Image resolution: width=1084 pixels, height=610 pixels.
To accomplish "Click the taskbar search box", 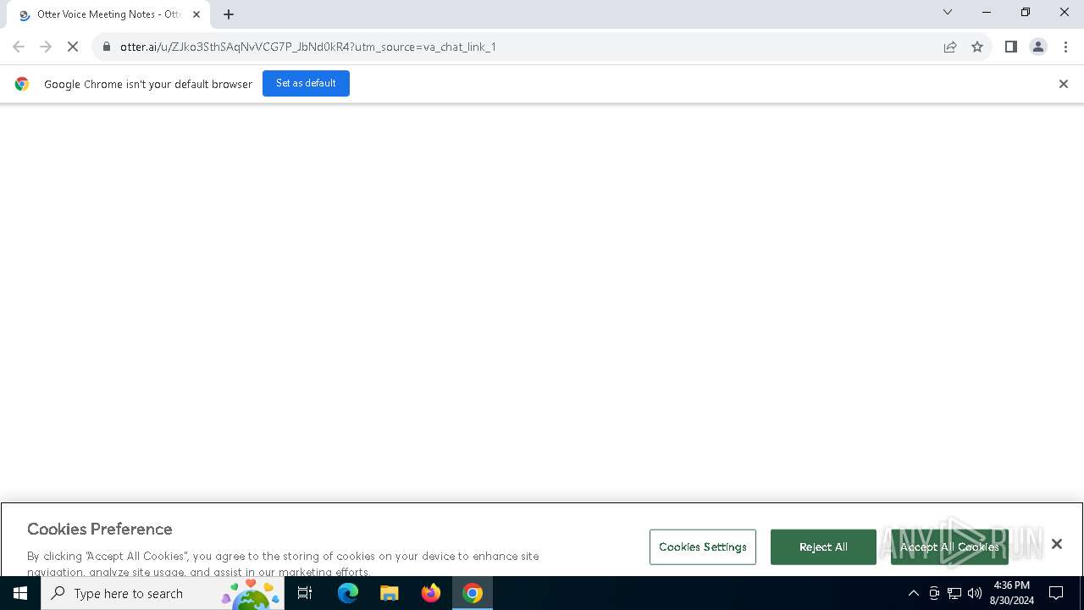I will pos(163,593).
